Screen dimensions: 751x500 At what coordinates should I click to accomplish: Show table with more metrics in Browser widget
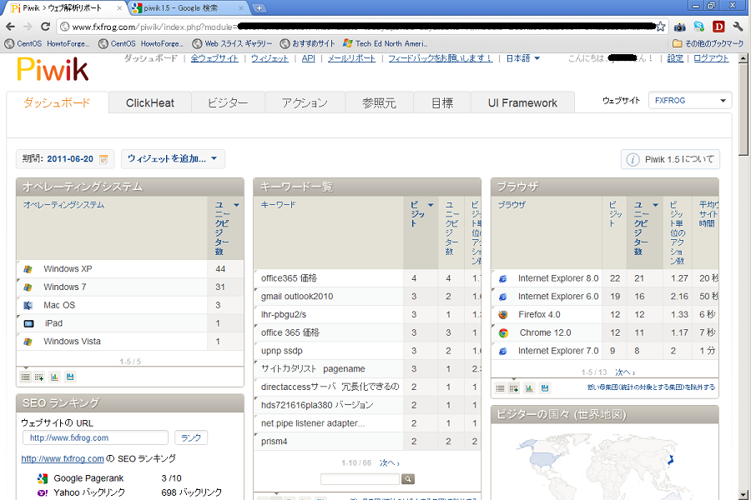point(514,388)
